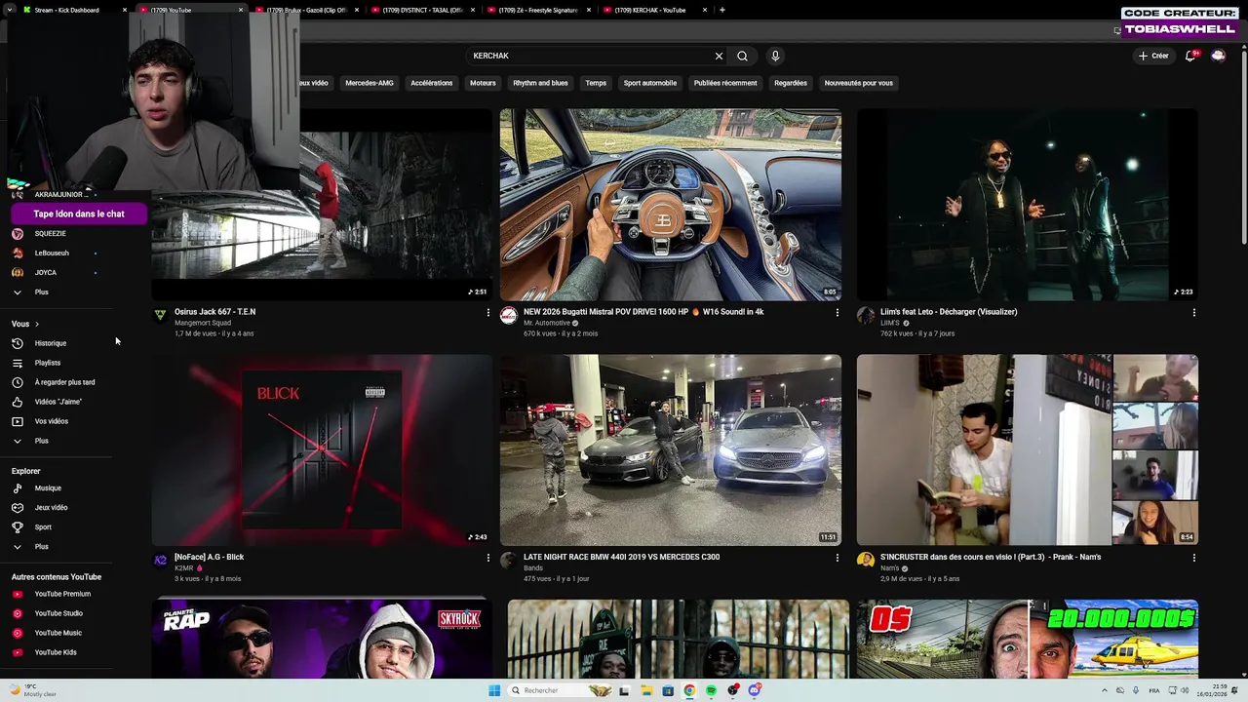The width and height of the screenshot is (1248, 702).
Task: Open options menu for Bugatti Mistral video
Action: (x=837, y=313)
